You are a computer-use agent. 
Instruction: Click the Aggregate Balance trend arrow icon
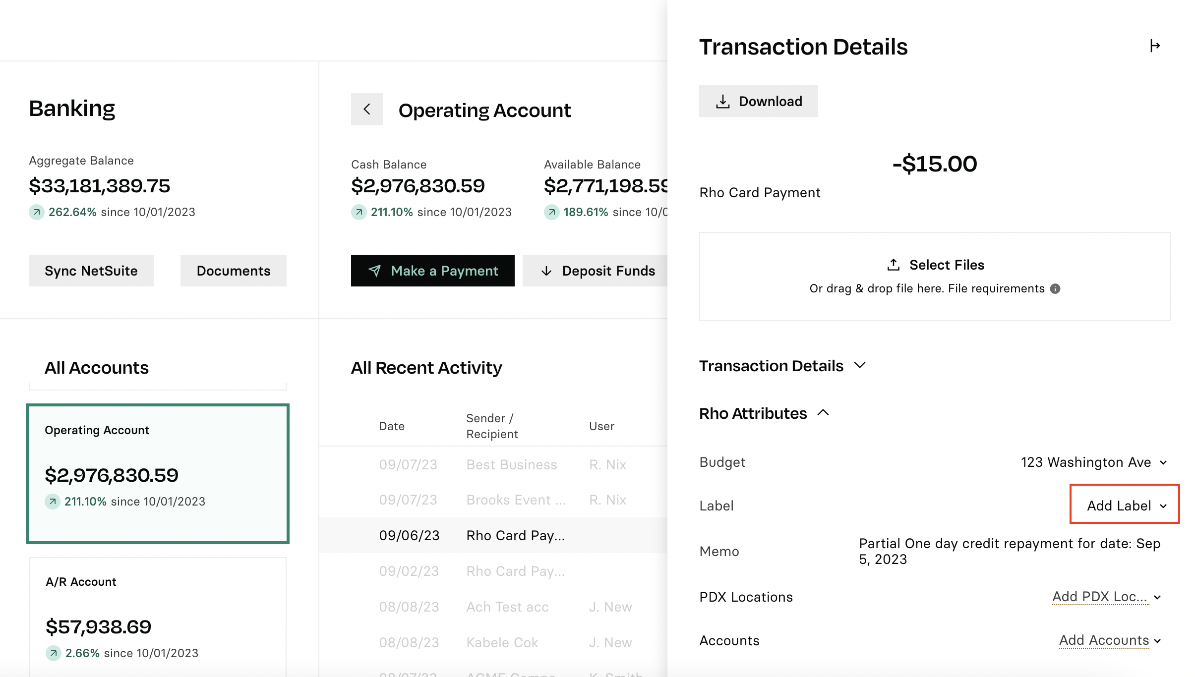pos(36,212)
